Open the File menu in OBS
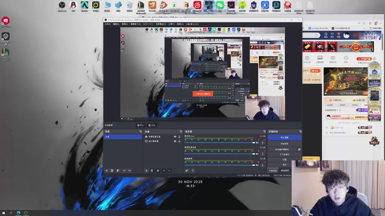The width and height of the screenshot is (385, 216). [107, 24]
